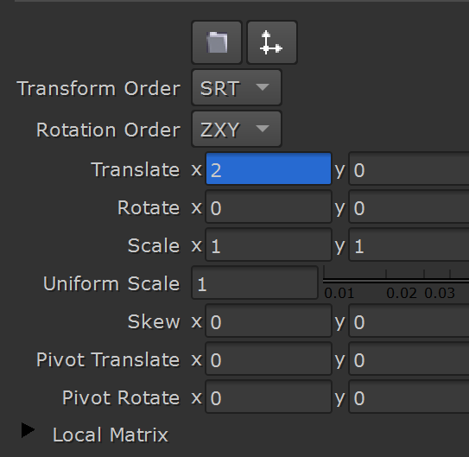Click the Scale y input field
The width and height of the screenshot is (469, 457).
(409, 245)
